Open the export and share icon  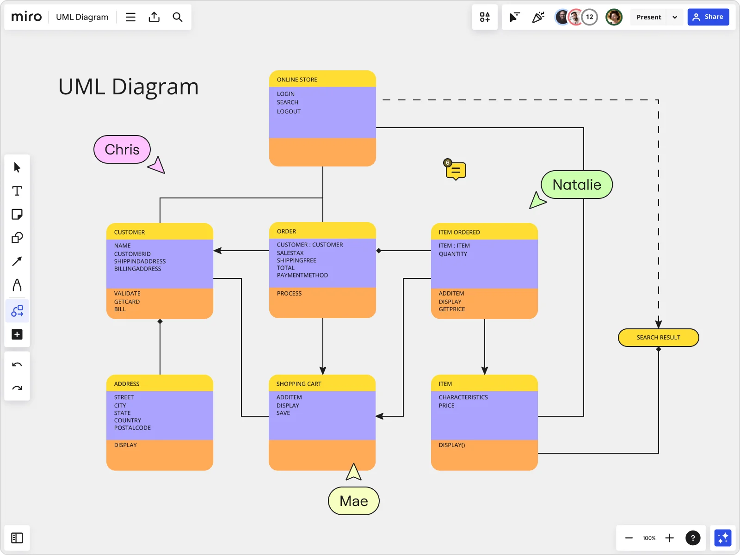154,17
